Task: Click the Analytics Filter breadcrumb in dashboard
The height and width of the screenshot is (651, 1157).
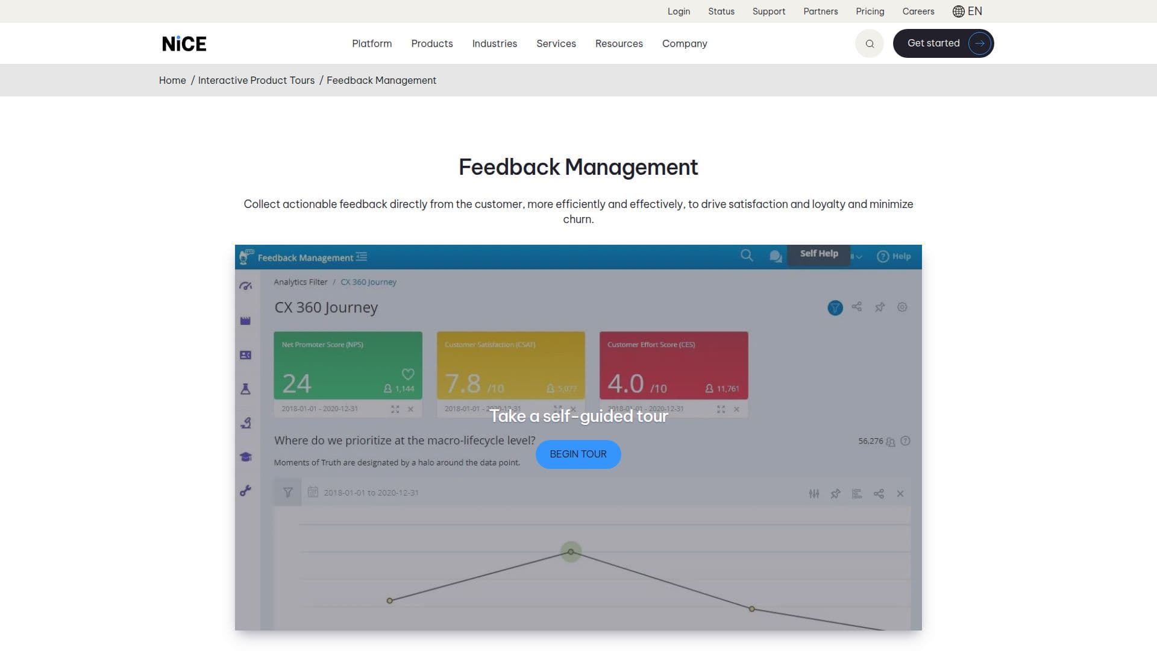Action: (x=301, y=282)
